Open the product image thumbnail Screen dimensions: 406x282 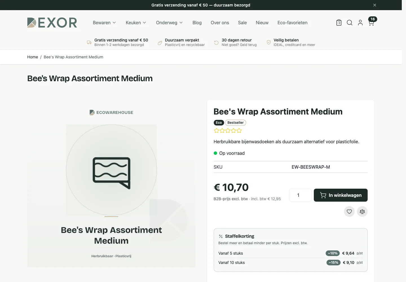point(111,183)
